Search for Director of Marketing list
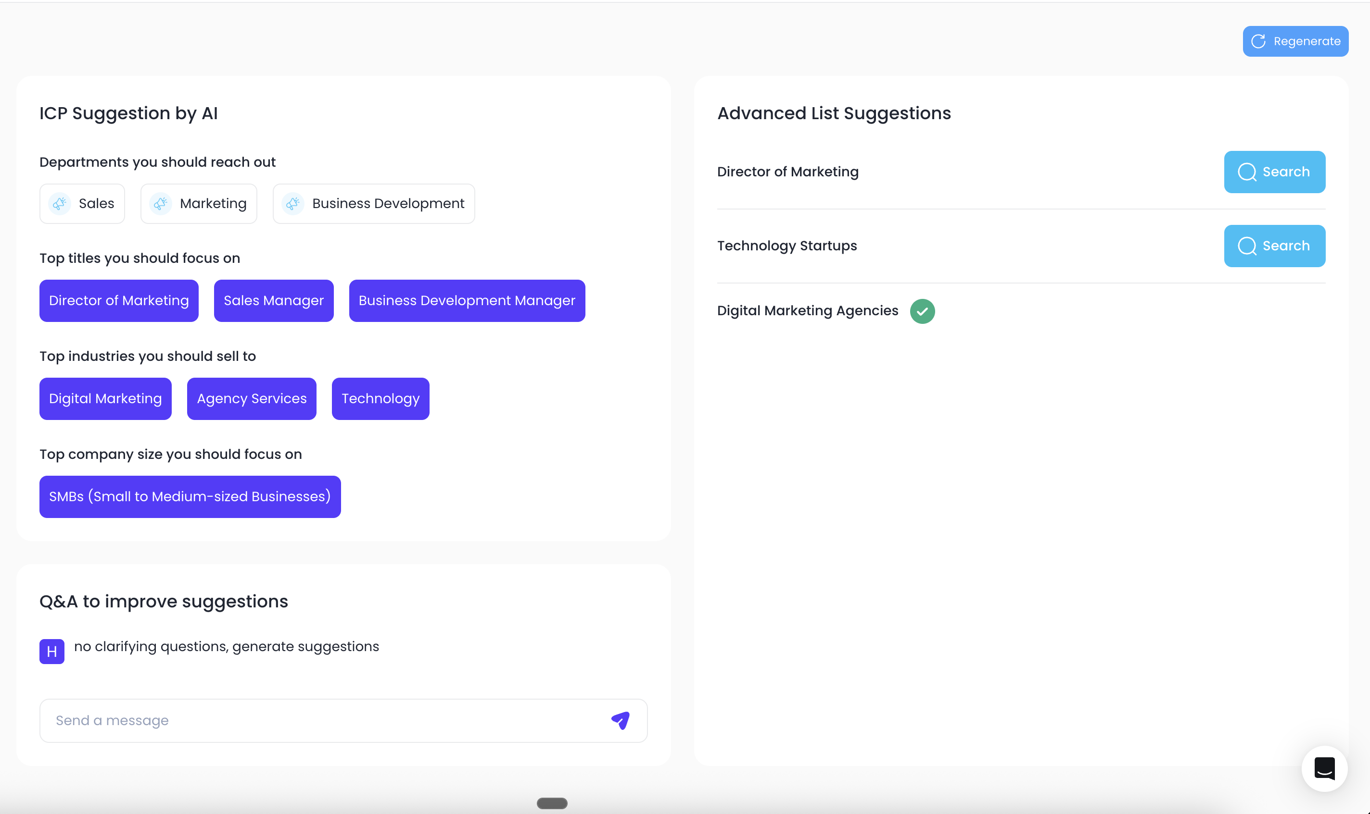Viewport: 1370px width, 814px height. point(1274,172)
